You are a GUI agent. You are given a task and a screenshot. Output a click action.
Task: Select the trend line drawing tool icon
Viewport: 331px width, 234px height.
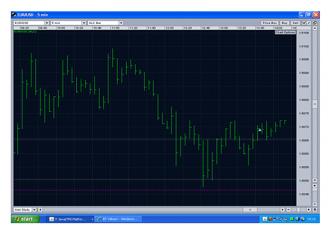click(309, 23)
